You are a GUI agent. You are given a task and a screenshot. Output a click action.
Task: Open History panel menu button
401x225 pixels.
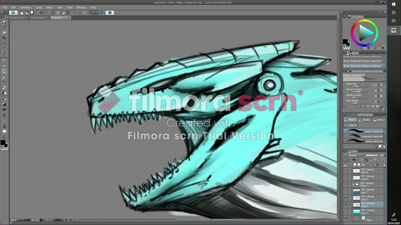tap(345, 53)
